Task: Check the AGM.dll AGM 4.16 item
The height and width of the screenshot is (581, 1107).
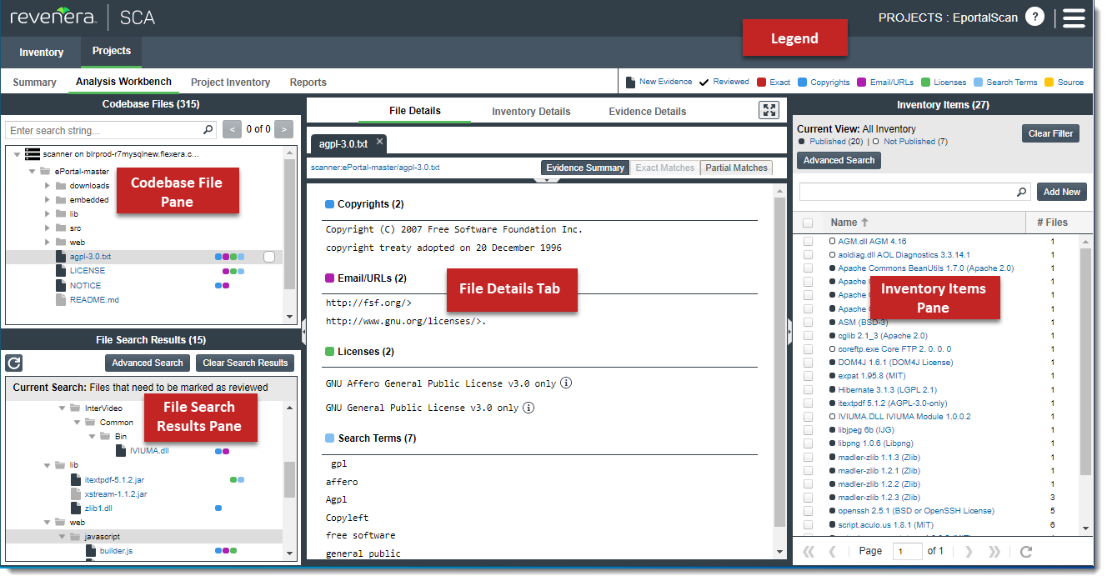Action: [x=807, y=242]
